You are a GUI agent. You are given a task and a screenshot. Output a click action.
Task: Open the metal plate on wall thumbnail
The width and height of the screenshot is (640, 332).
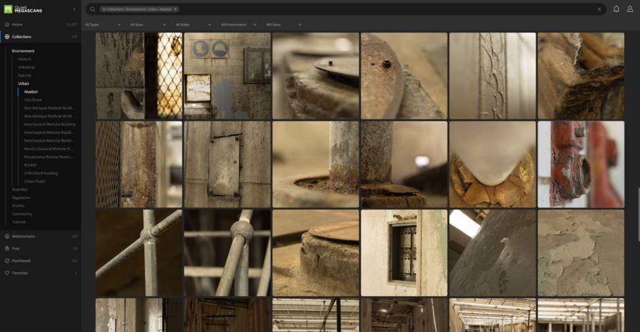(227, 164)
